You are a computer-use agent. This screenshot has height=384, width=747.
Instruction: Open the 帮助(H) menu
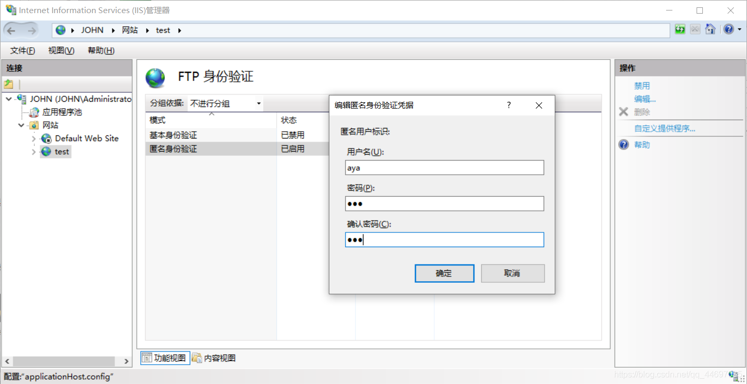click(101, 50)
